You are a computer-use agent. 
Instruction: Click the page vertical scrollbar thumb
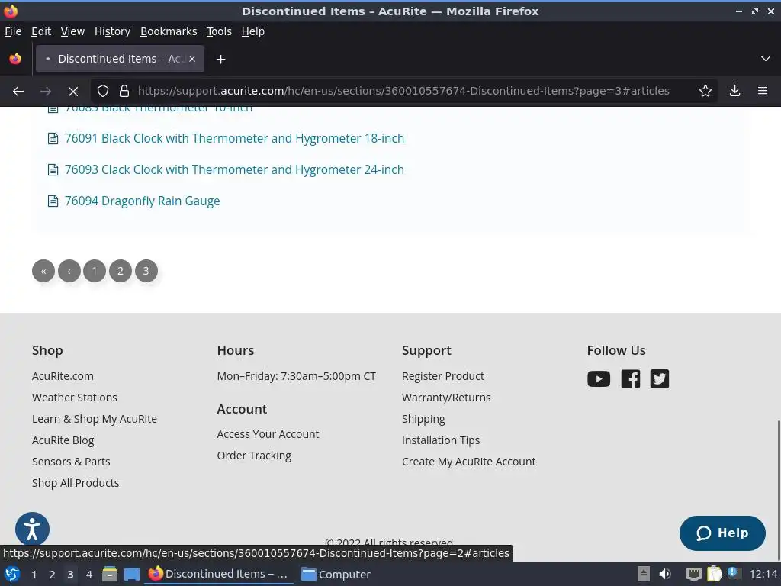pyautogui.click(x=778, y=491)
